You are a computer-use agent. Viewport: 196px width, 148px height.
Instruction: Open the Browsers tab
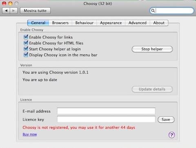(60, 23)
